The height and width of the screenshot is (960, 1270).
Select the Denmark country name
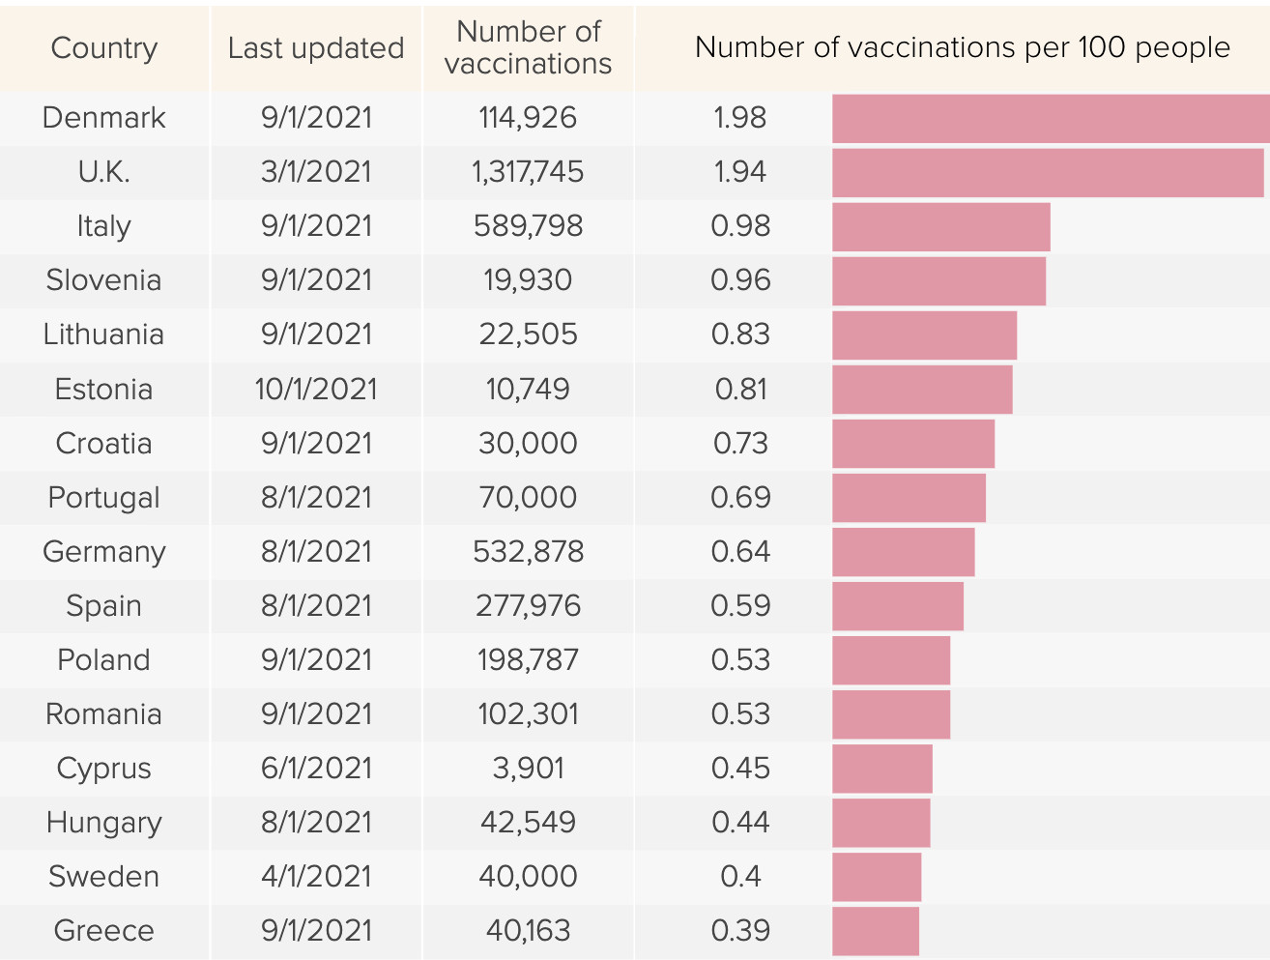pyautogui.click(x=104, y=118)
